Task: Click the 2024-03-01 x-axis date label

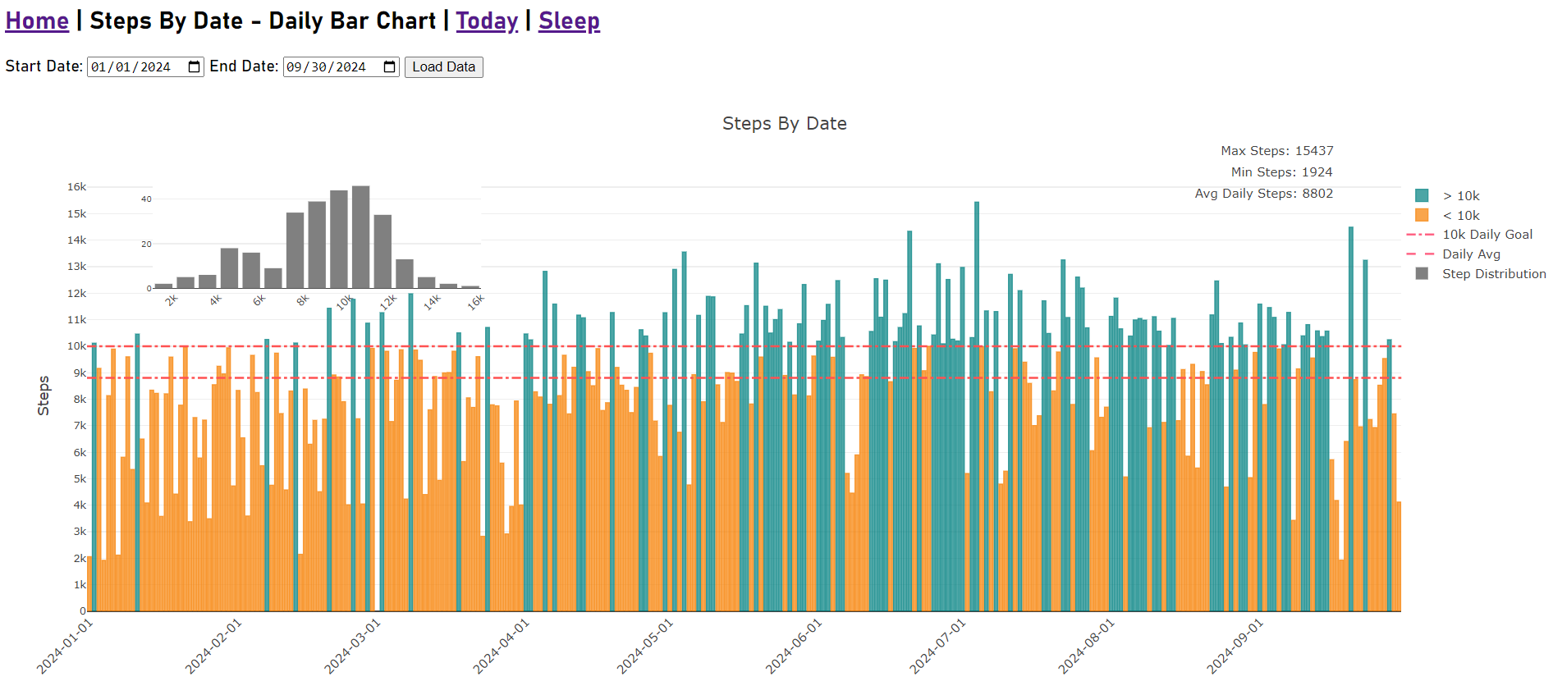Action: point(353,647)
